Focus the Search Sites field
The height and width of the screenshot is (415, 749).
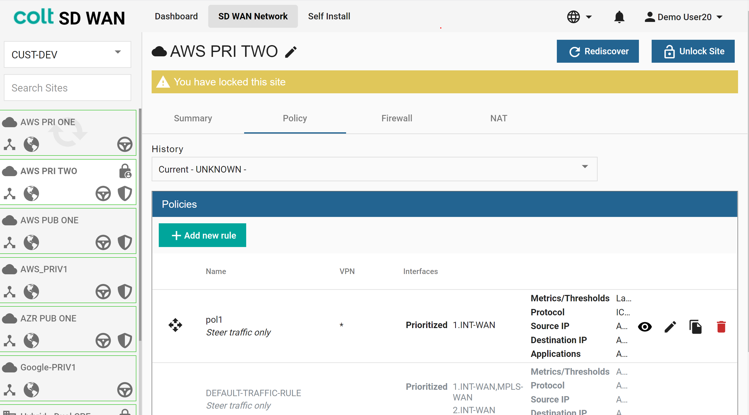(68, 87)
